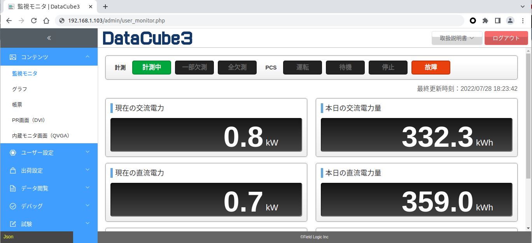The width and height of the screenshot is (532, 243).
Task: Click the コンテンツ image icon
Action: coord(13,57)
